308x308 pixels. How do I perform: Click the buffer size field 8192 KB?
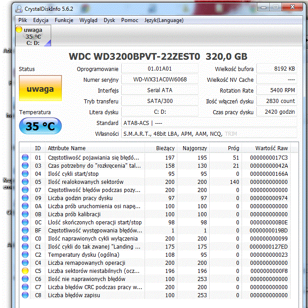(x=277, y=69)
